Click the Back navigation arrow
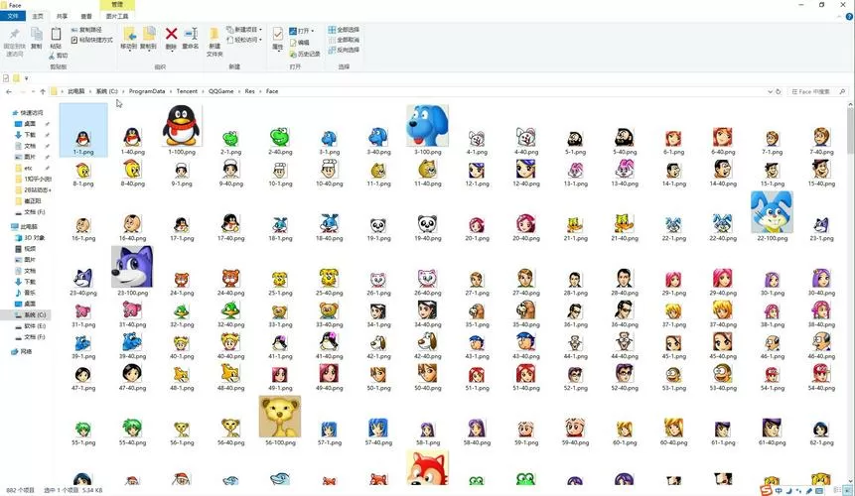Screen dimensions: 855x496 [x=9, y=91]
